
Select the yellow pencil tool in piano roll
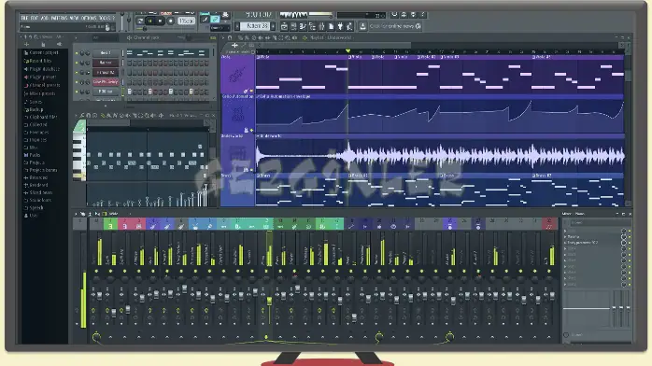tap(103, 115)
